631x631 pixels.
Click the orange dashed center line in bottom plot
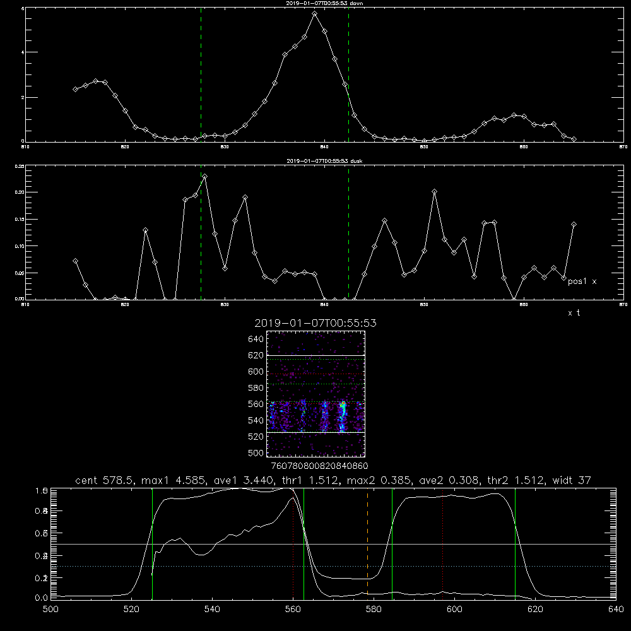(367, 544)
